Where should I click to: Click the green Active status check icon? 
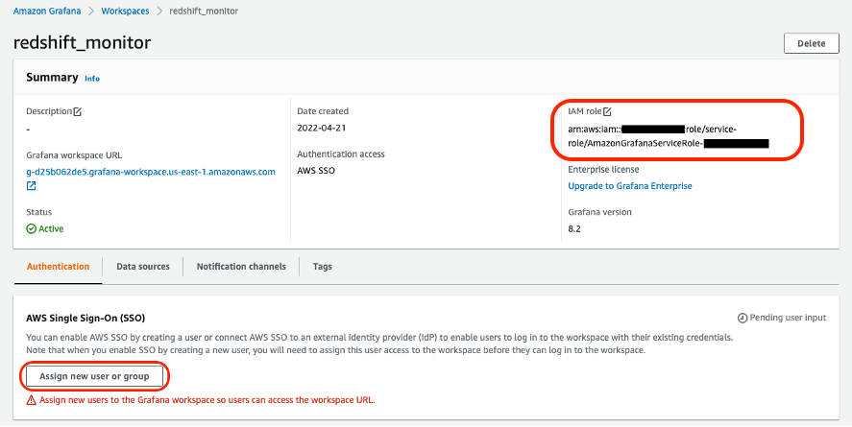(x=32, y=229)
